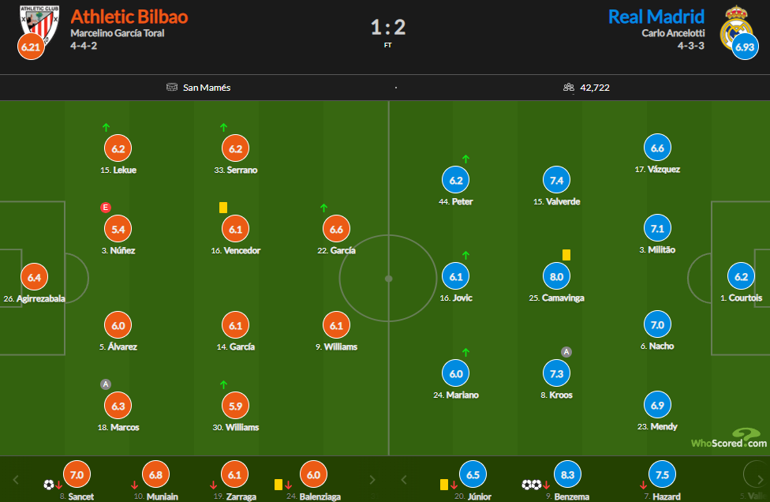The width and height of the screenshot is (770, 502).
Task: Open the Athletic Bilbao team name link
Action: [x=129, y=17]
